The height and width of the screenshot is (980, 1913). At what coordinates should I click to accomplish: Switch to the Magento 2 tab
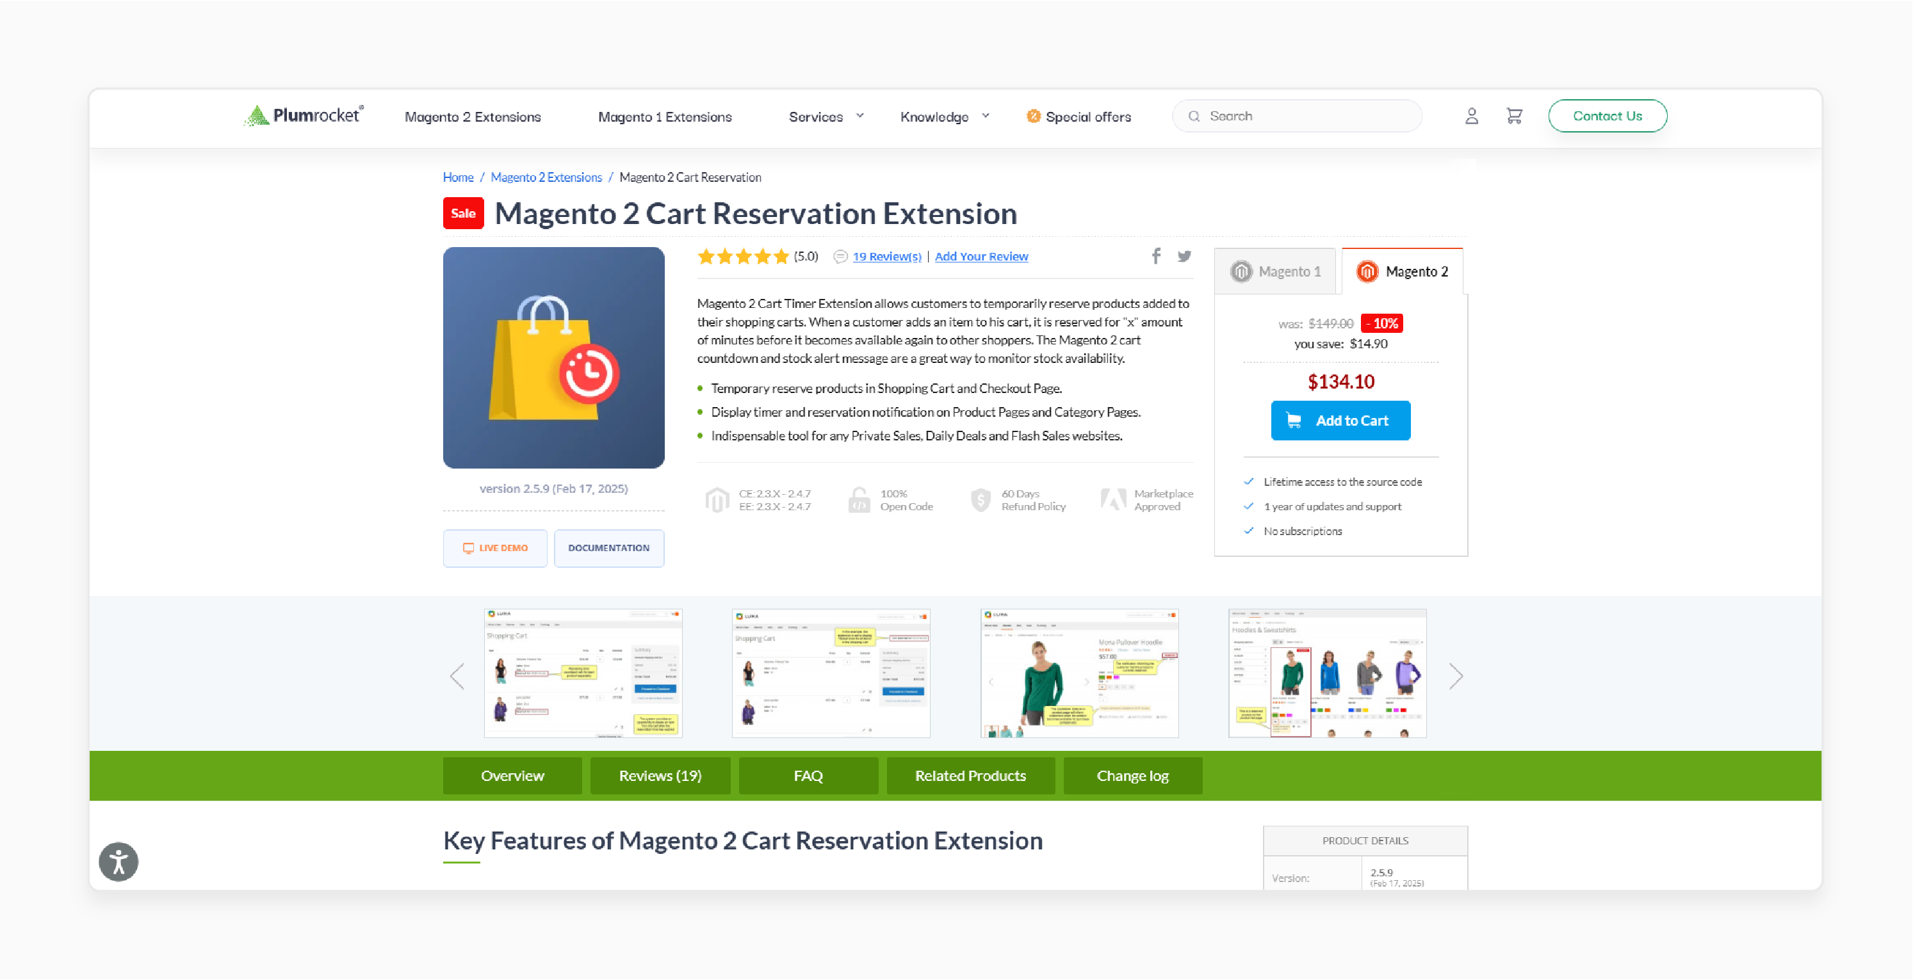click(x=1402, y=272)
